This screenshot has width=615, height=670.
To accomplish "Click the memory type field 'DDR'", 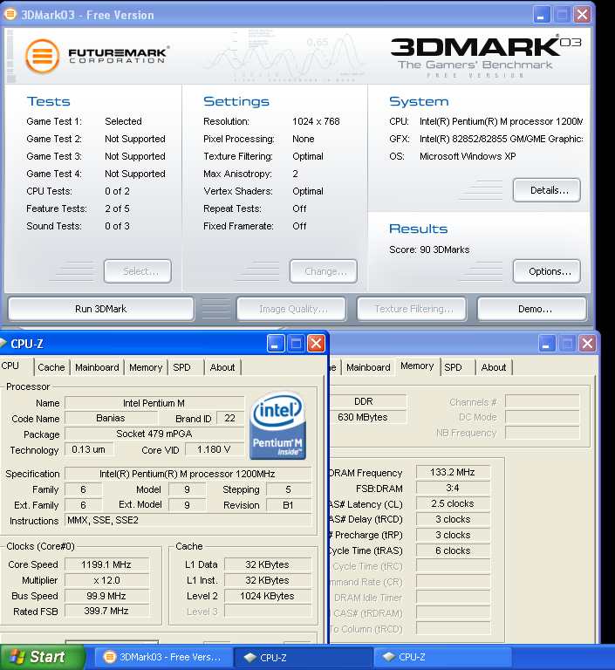I will 367,401.
